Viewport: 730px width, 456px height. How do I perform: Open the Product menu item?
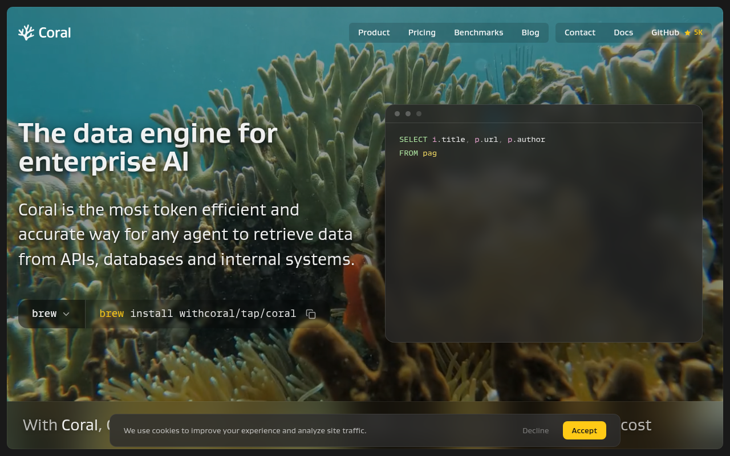[x=374, y=32]
